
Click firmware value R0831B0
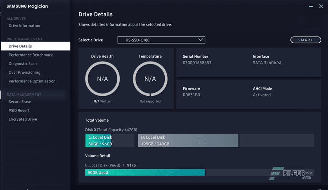click(x=191, y=95)
